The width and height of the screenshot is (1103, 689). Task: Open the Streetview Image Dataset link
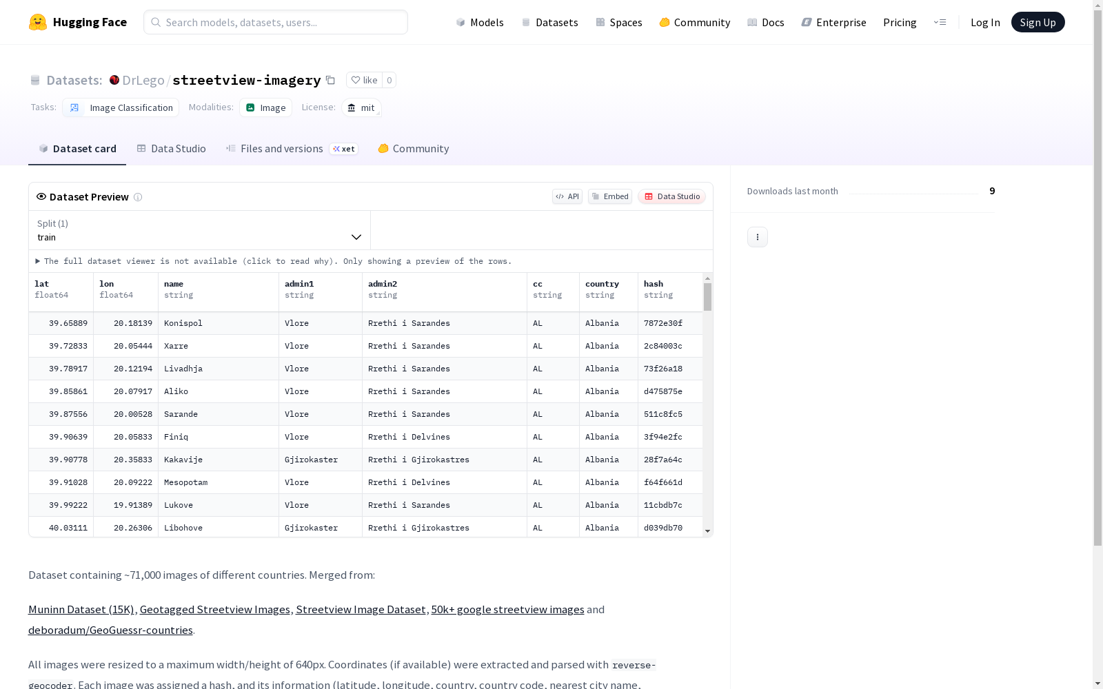[361, 609]
